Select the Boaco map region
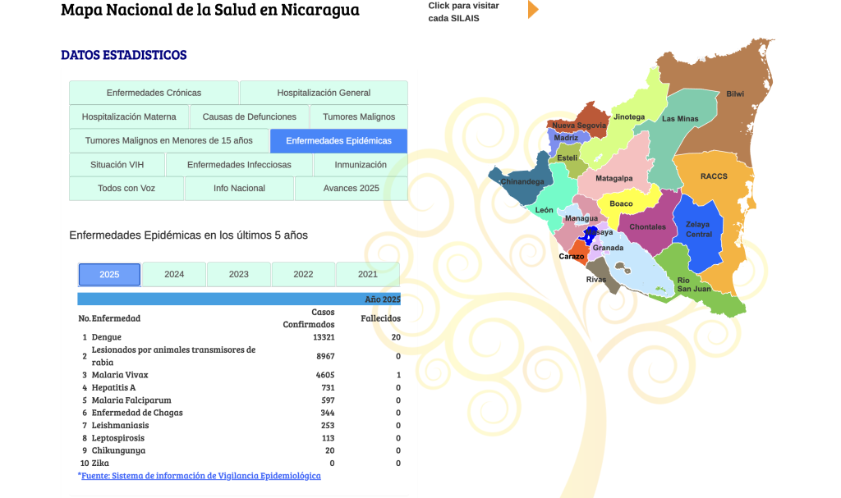 point(621,203)
